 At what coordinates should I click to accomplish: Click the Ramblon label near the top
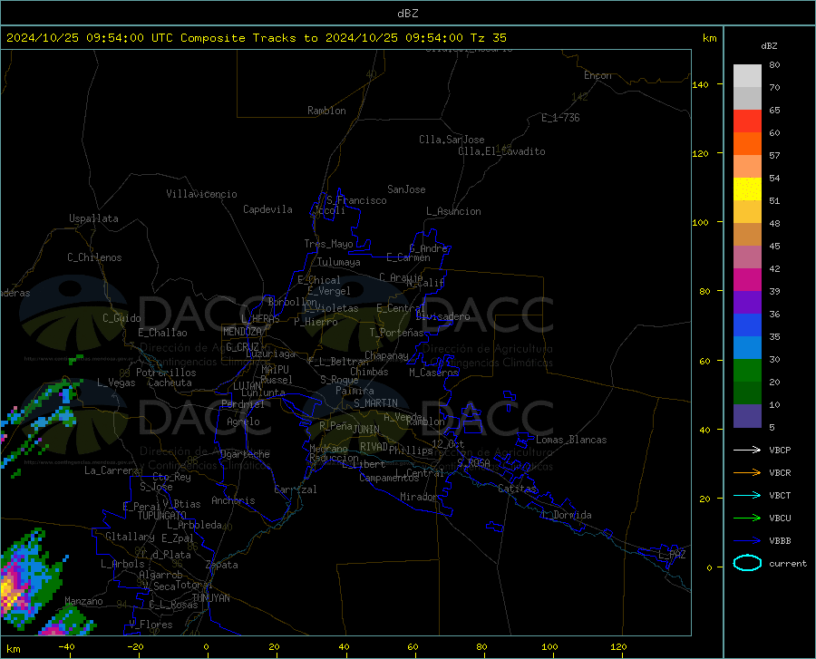tap(326, 111)
